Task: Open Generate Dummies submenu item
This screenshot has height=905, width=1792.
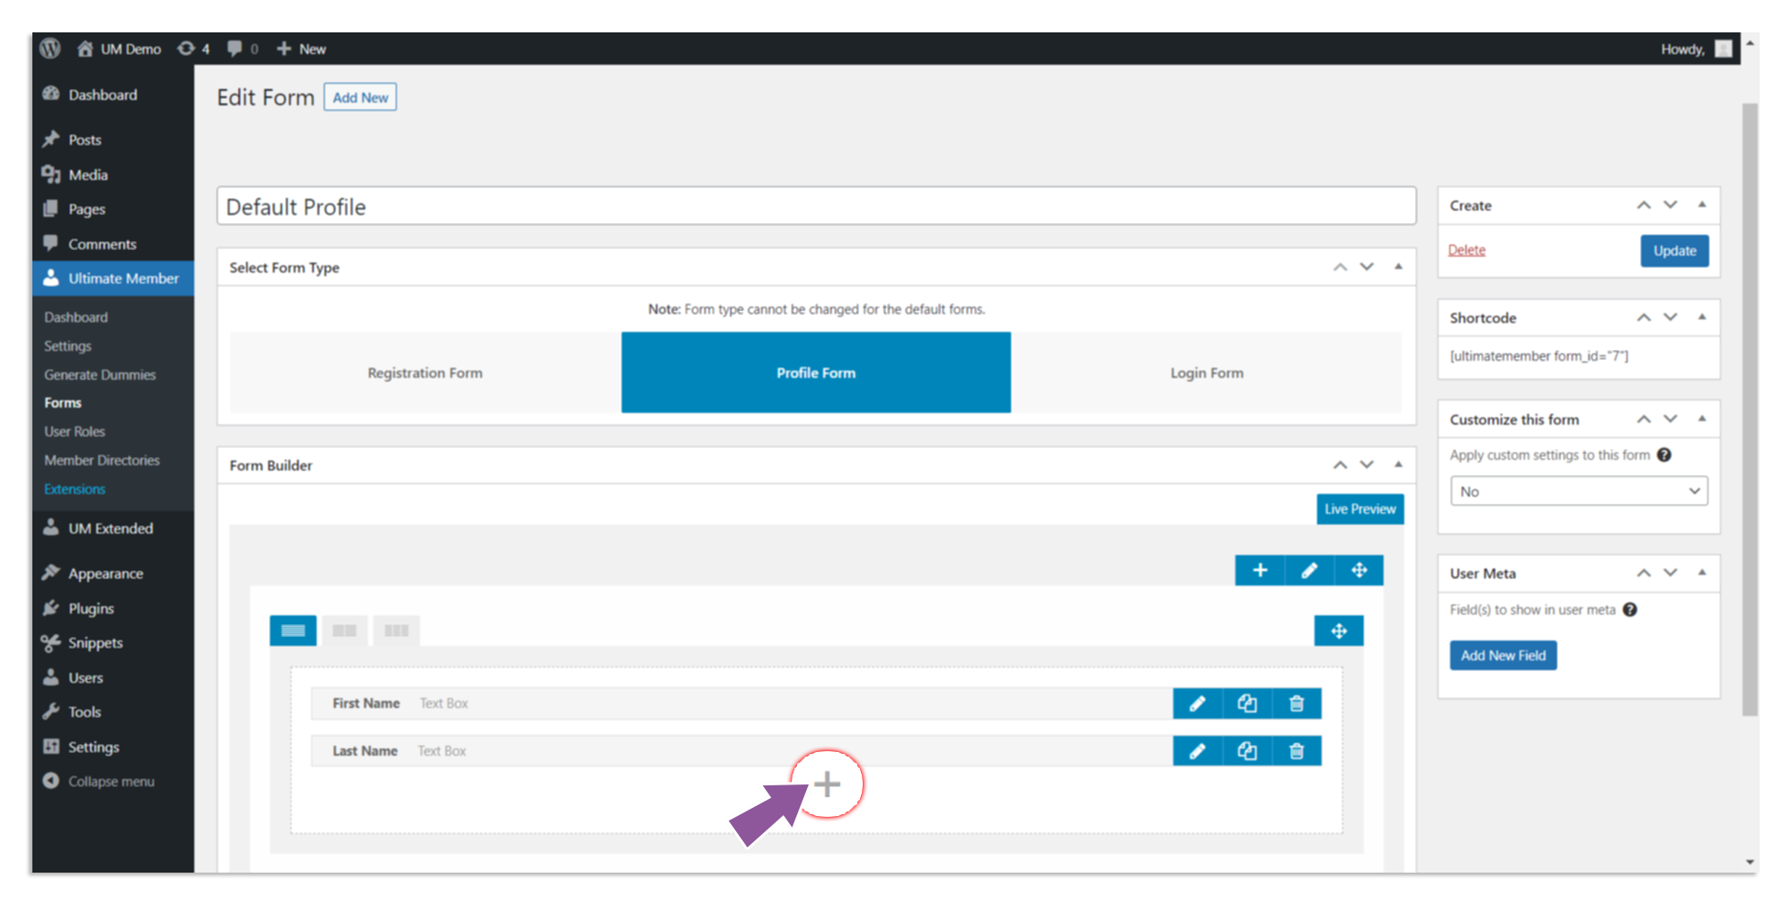Action: [x=100, y=374]
